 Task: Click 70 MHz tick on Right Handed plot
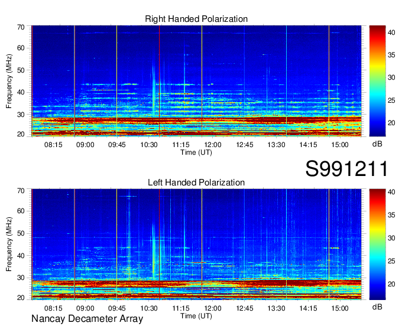(x=21, y=27)
